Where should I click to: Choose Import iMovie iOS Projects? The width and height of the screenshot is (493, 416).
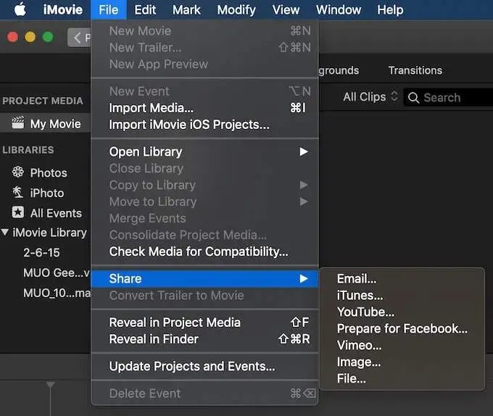204,125
